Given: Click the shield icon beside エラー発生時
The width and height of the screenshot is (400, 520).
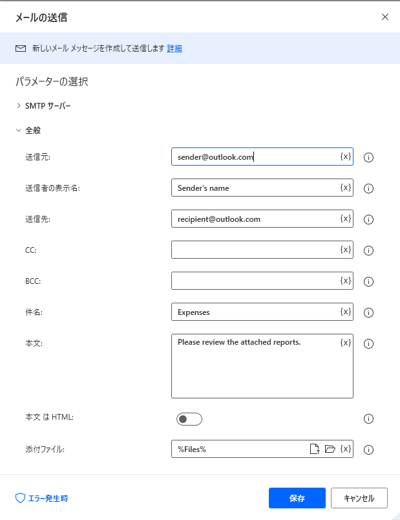Looking at the screenshot, I should (x=20, y=498).
